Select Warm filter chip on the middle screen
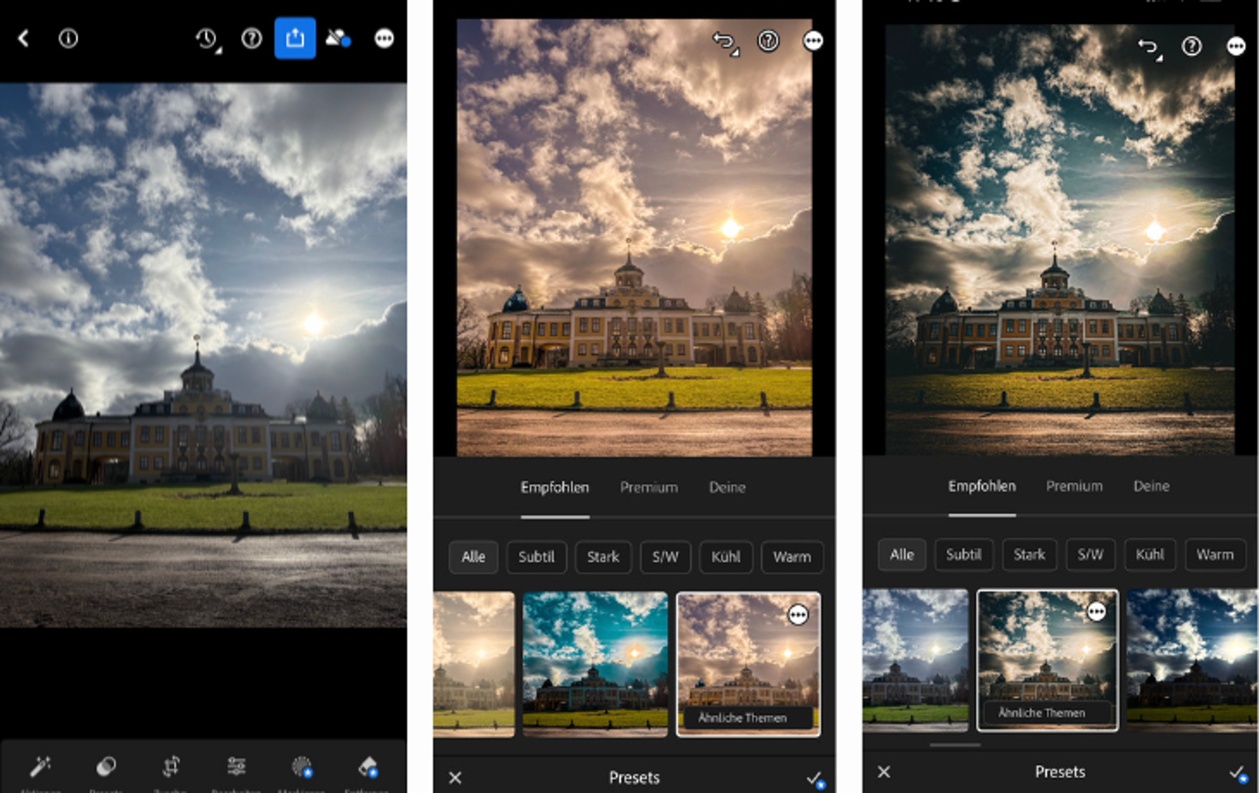This screenshot has height=793, width=1259. [792, 557]
